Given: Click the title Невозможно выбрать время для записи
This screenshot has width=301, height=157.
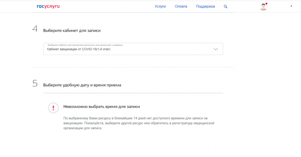Looking at the screenshot, I should 102,107.
